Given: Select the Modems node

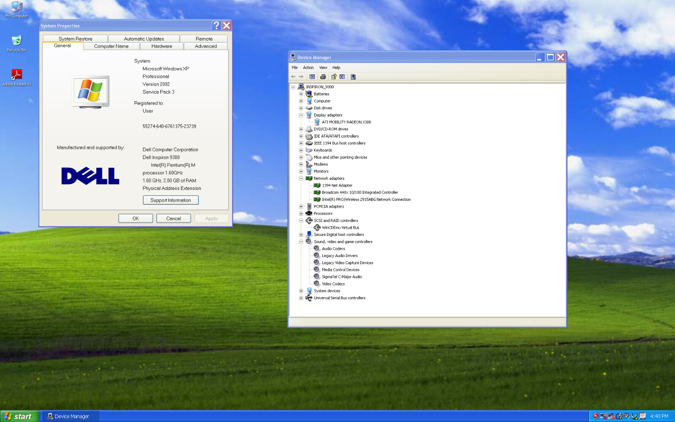Looking at the screenshot, I should pyautogui.click(x=321, y=164).
